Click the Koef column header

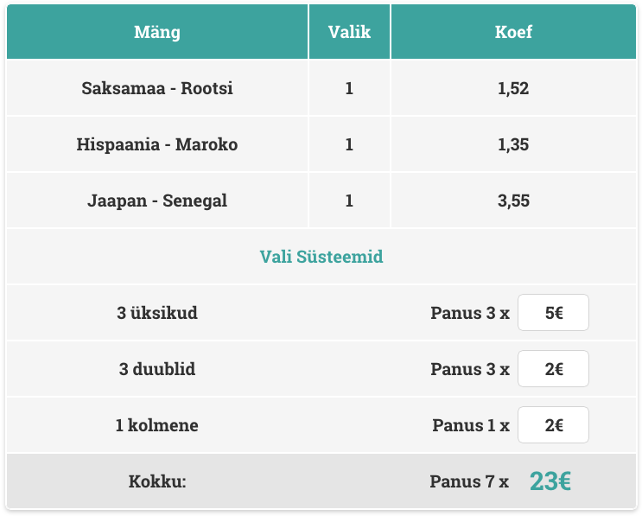[x=513, y=33]
